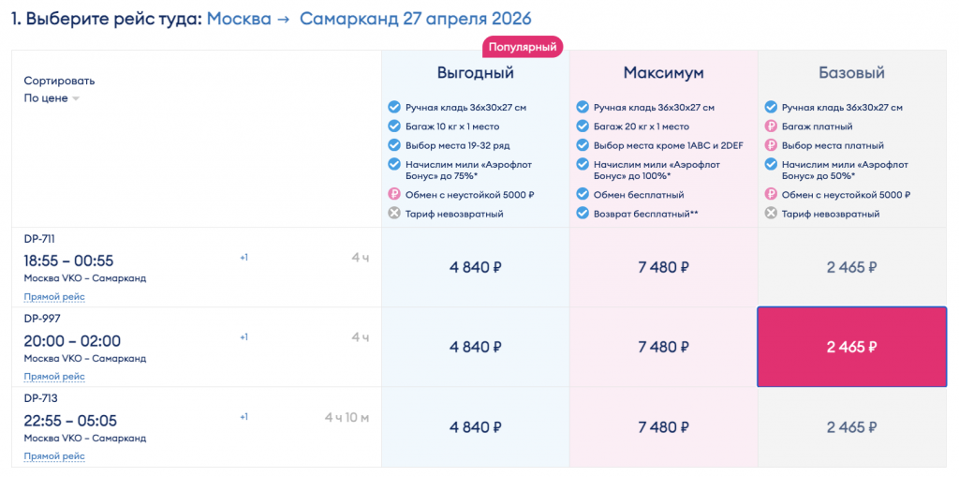Click the ruble icon beside 'Багаж платный'
Viewport: 959px width, 477px height.
771,127
